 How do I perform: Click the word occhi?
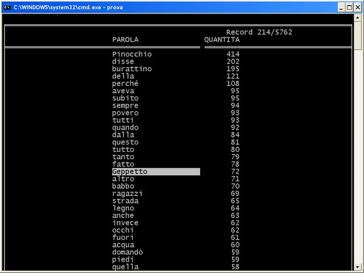click(123, 230)
